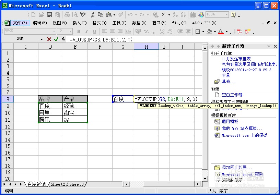Image resolution: width=280 pixels, height=195 pixels.
Task: Click the Increase Decimal icon
Action: (162, 32)
